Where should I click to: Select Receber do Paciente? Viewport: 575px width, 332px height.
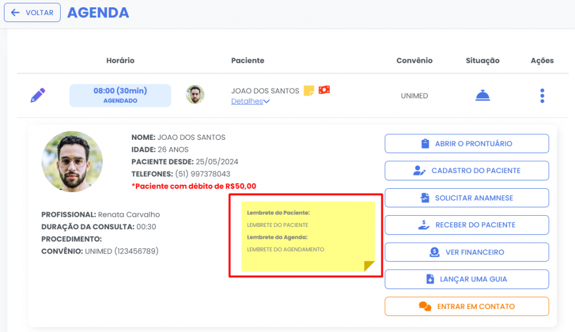coord(466,225)
